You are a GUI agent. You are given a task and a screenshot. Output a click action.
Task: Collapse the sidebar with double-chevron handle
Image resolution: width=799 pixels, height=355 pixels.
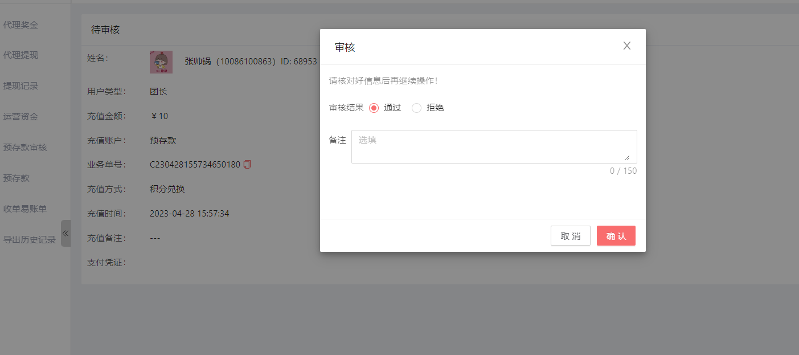click(65, 233)
